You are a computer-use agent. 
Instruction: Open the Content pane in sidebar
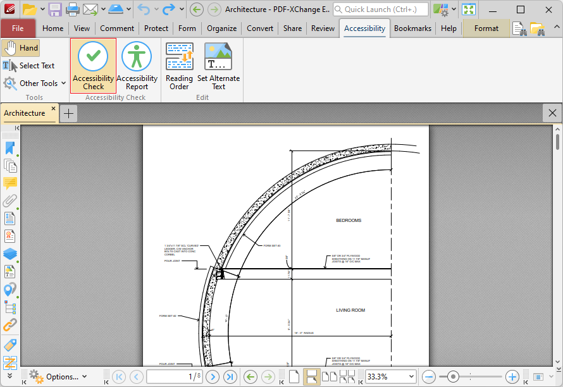tap(10, 272)
